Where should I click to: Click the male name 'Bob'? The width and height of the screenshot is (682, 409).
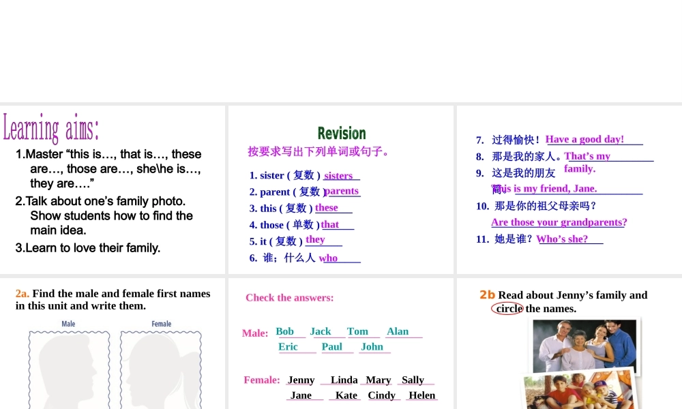tap(285, 331)
